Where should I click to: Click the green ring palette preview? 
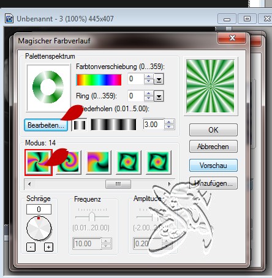click(x=48, y=87)
